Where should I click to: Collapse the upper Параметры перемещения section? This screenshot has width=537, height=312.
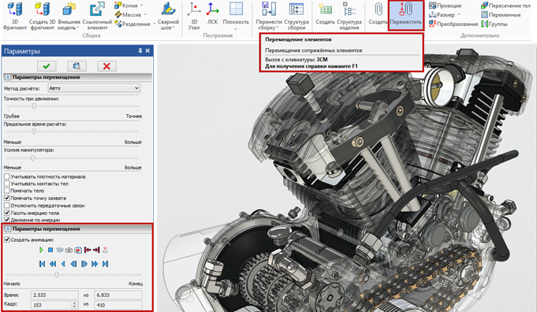point(8,77)
